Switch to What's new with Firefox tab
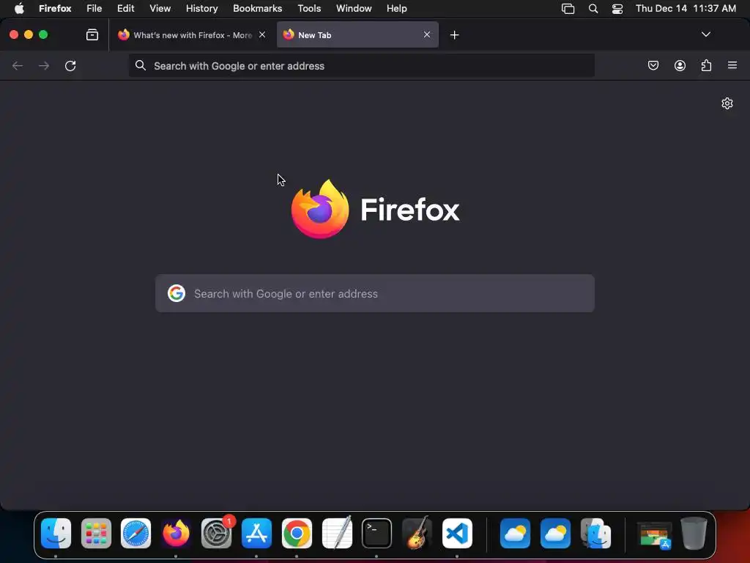The width and height of the screenshot is (750, 563). [x=191, y=35]
